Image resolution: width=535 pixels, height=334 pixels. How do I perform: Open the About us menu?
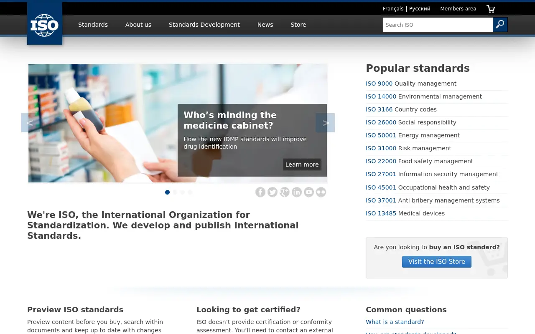point(138,25)
